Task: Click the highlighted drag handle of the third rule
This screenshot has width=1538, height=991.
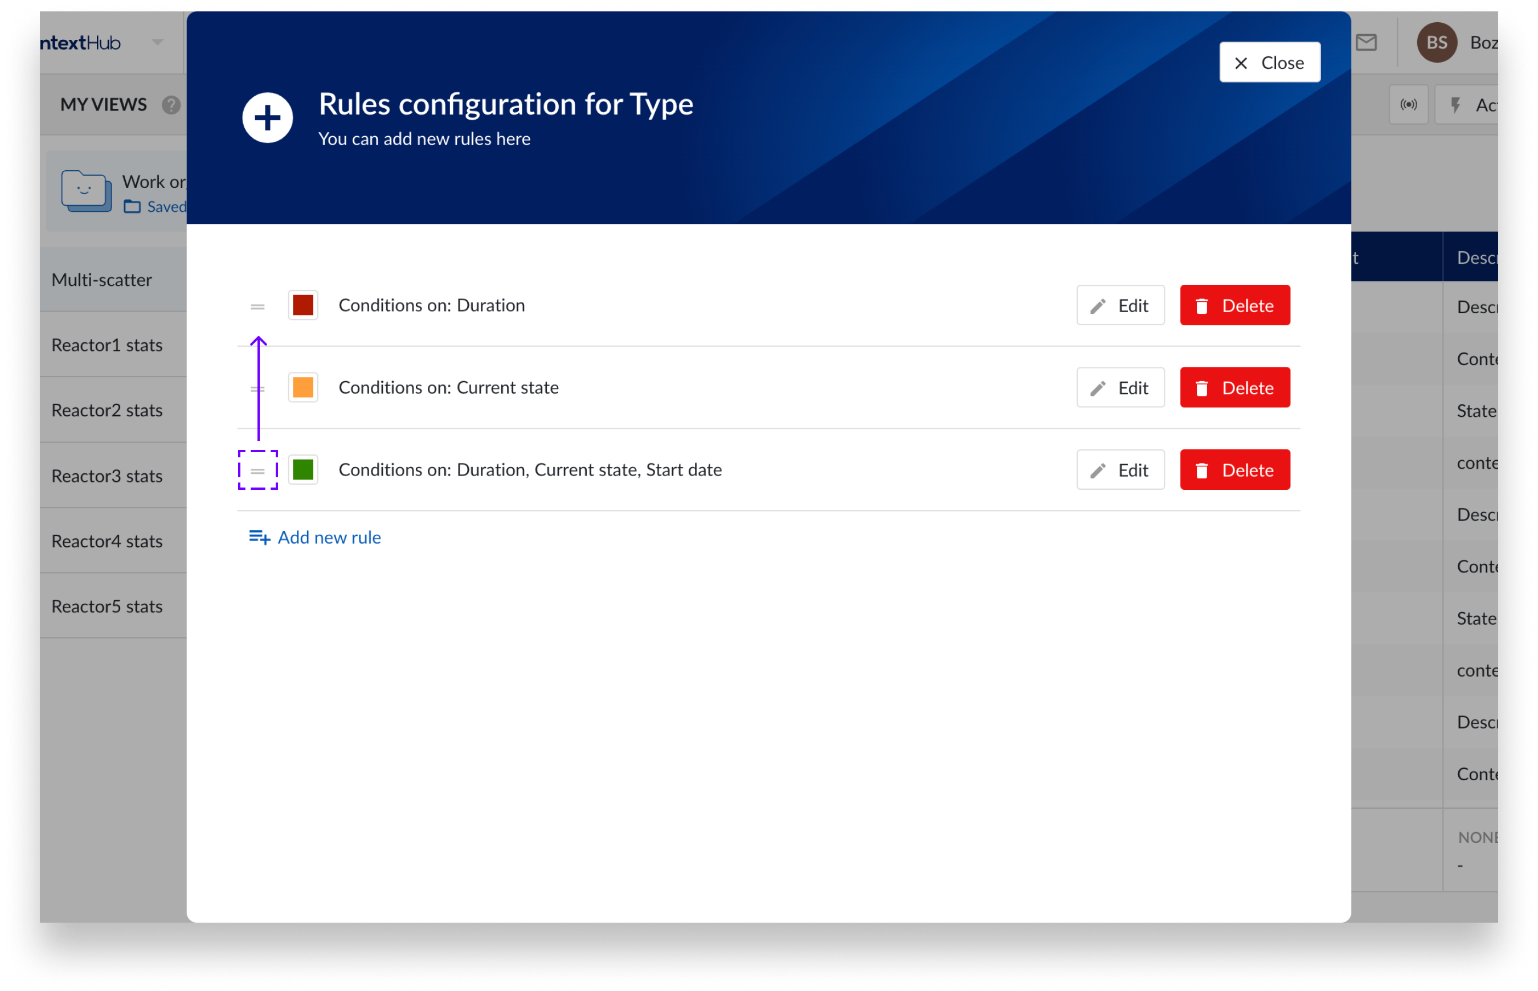Action: 257,470
